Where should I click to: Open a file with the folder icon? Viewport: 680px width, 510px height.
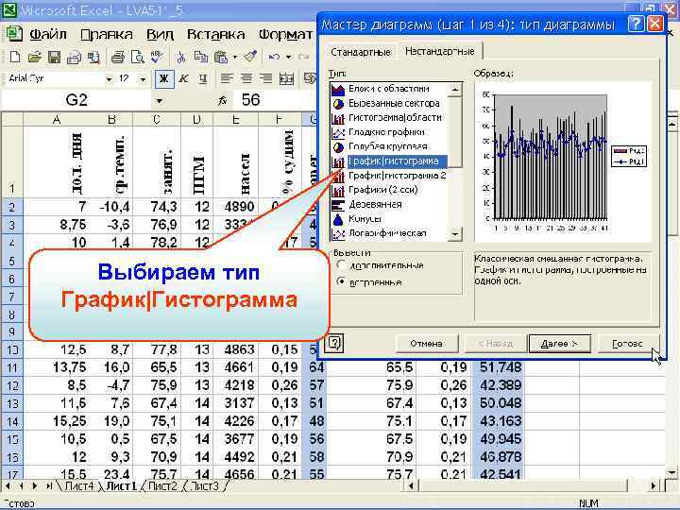34,57
